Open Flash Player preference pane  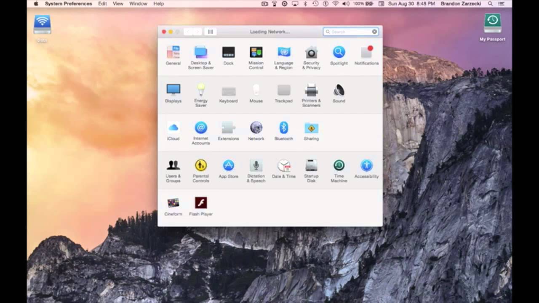click(201, 207)
